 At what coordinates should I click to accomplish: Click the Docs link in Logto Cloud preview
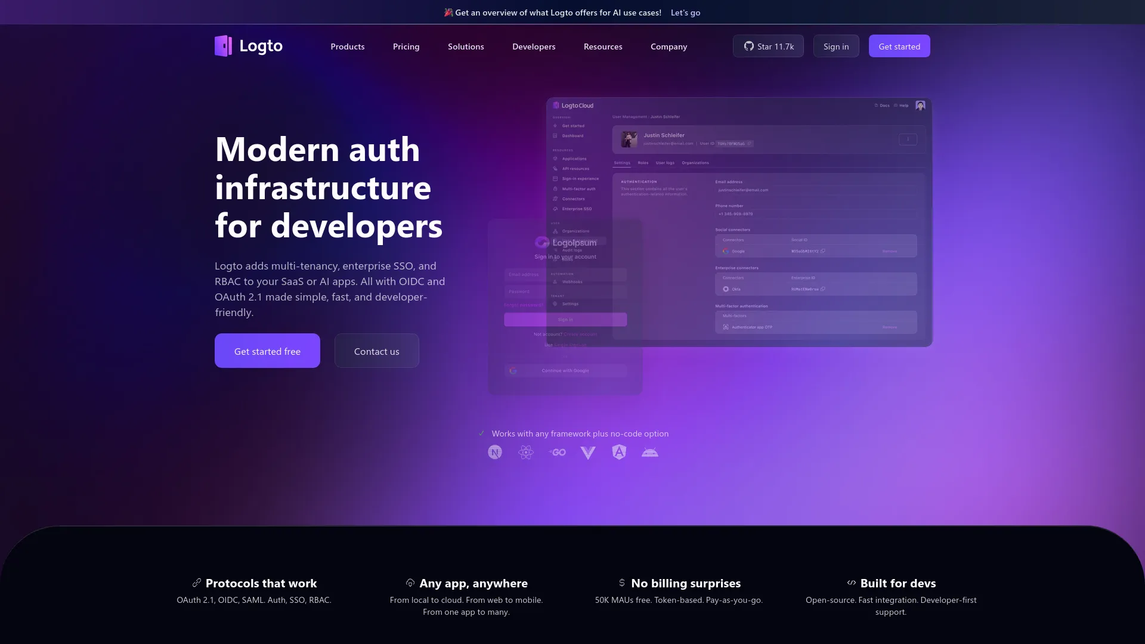(882, 106)
